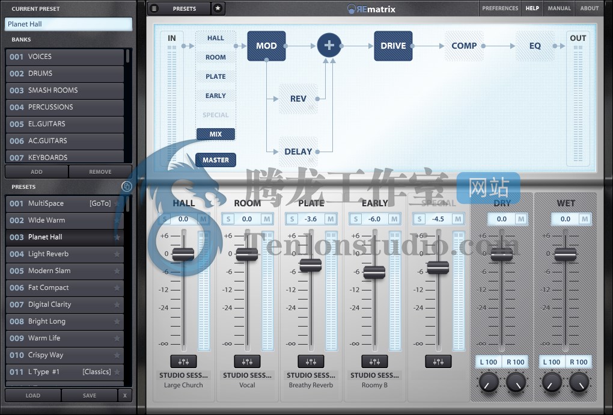
Task: Solo the HALL channel
Action: 165,219
